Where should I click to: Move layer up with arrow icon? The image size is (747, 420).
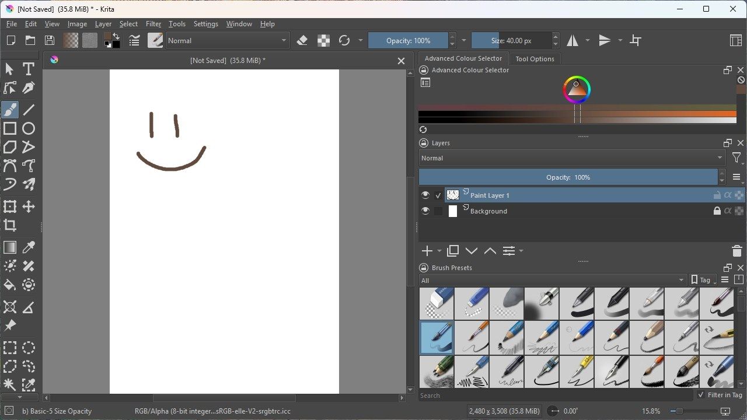pyautogui.click(x=490, y=251)
